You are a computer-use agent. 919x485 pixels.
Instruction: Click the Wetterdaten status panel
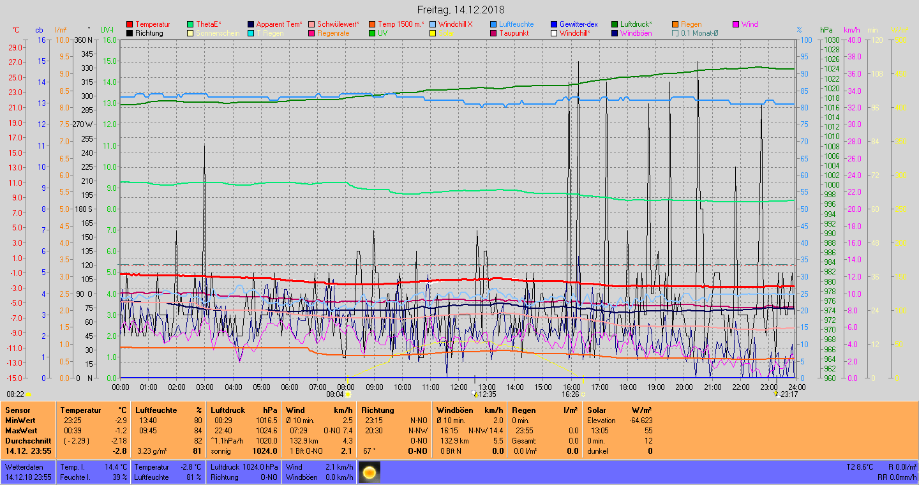28,472
